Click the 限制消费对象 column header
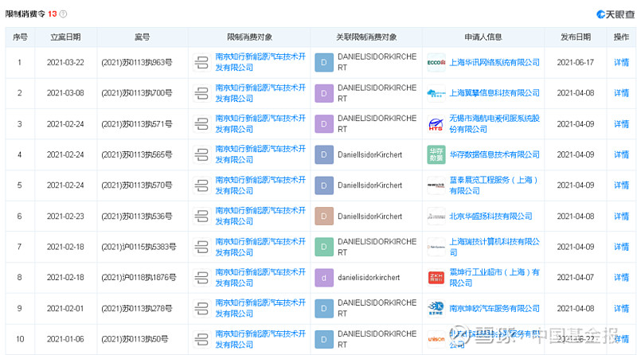Image resolution: width=637 pixels, height=355 pixels. click(x=249, y=37)
